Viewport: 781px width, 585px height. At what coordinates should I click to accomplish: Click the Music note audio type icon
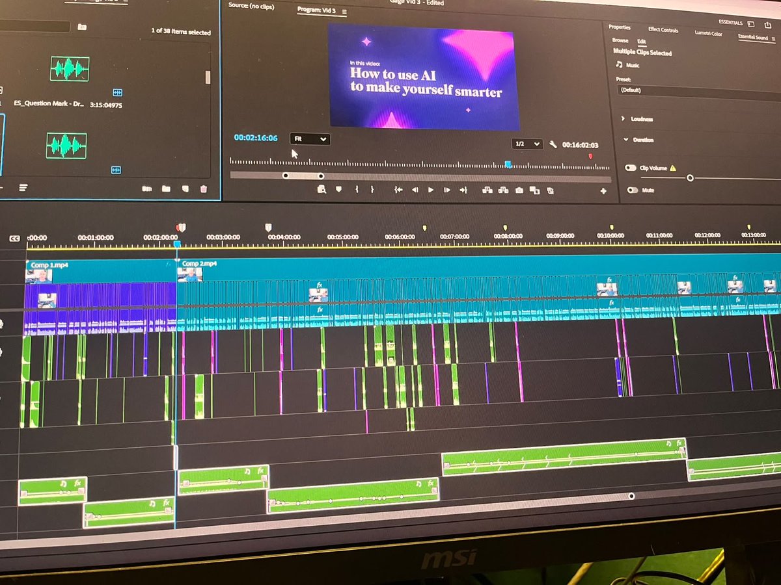[619, 64]
